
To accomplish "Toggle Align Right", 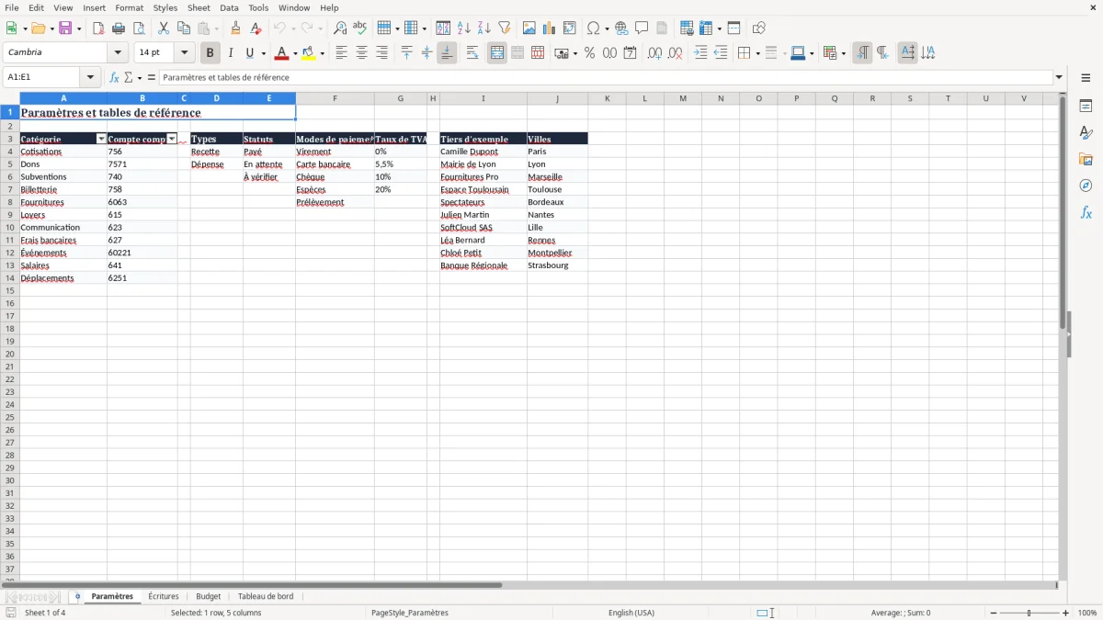I will point(381,53).
